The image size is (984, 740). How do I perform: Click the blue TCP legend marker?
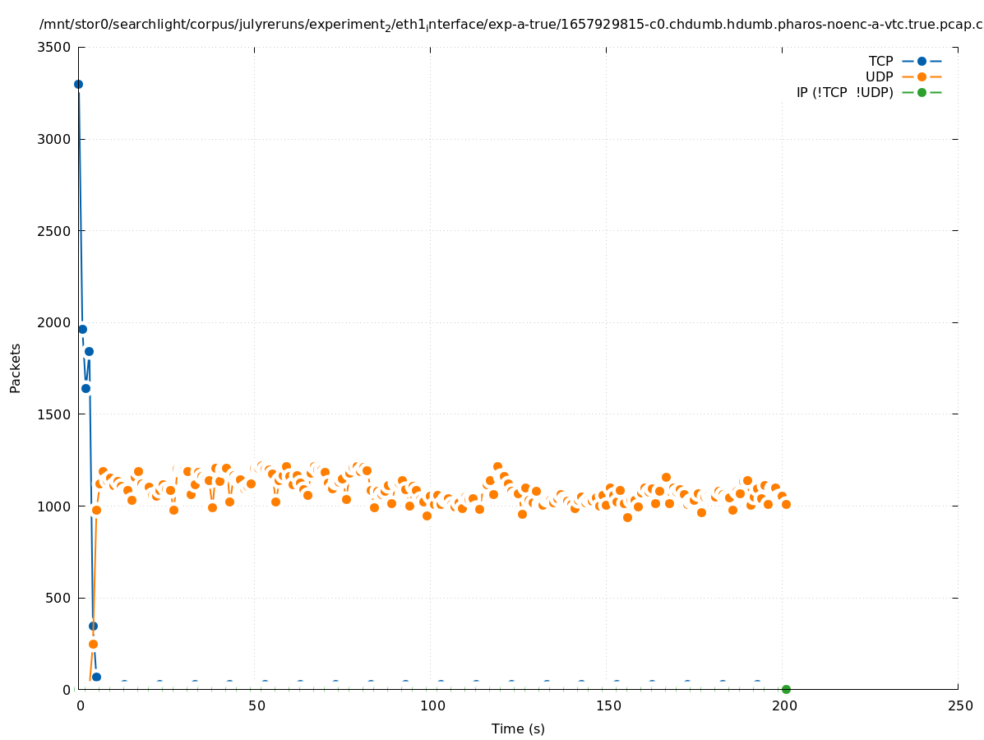tap(922, 61)
